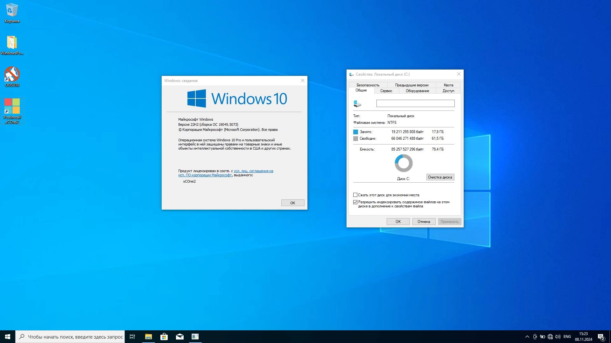Click the title bar icon of disk Properties
This screenshot has height=343, width=611.
tap(351, 74)
